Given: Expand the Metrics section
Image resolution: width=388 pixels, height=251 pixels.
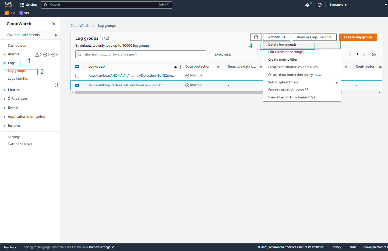Looking at the screenshot, I should [x=5, y=90].
